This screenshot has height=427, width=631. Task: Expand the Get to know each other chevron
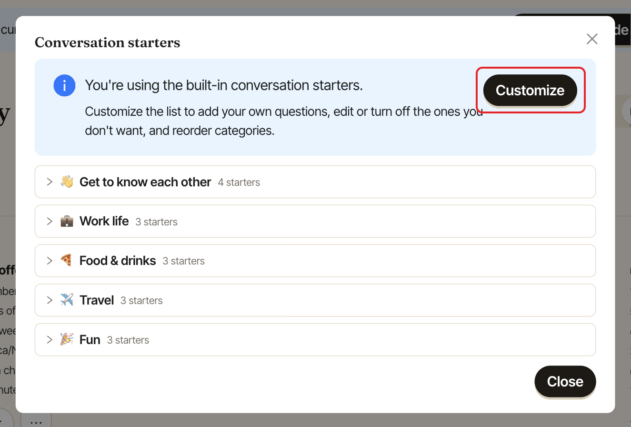tap(49, 182)
